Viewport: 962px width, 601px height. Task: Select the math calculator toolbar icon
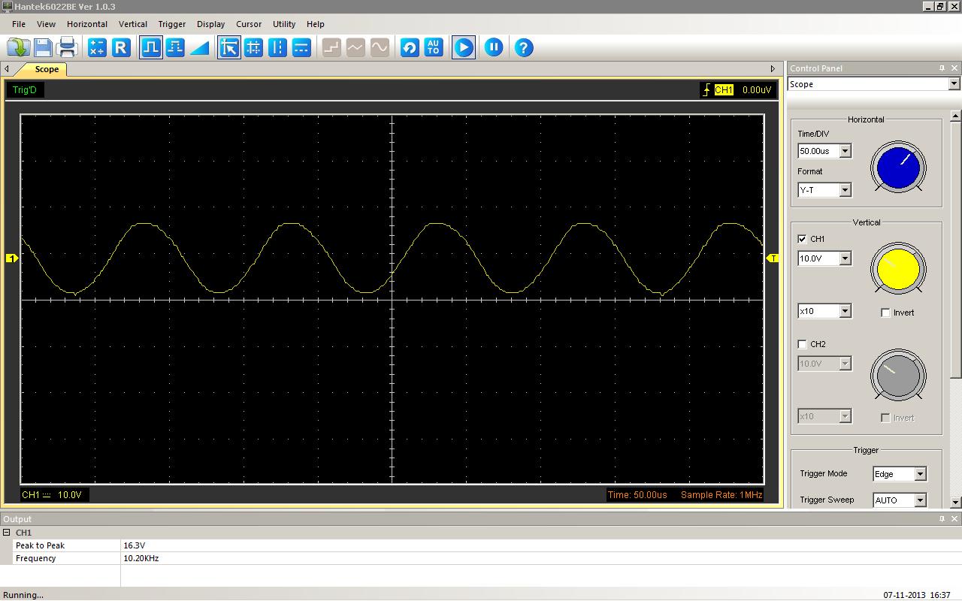tap(97, 48)
